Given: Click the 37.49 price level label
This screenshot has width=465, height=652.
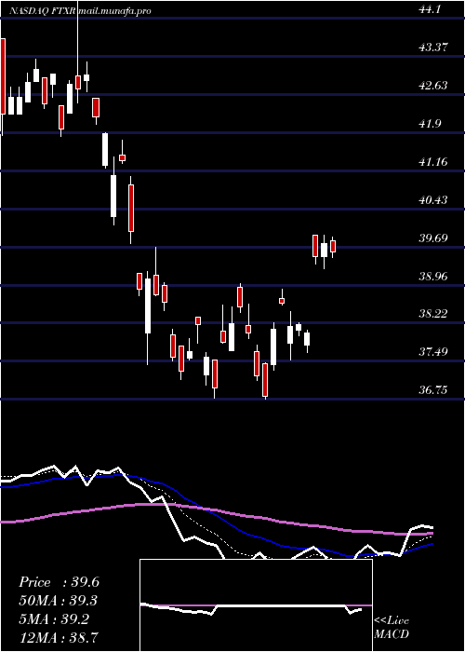Looking at the screenshot, I should [x=434, y=352].
